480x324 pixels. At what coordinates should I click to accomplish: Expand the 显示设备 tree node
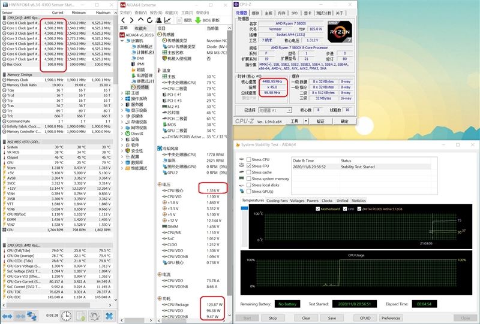point(122,110)
